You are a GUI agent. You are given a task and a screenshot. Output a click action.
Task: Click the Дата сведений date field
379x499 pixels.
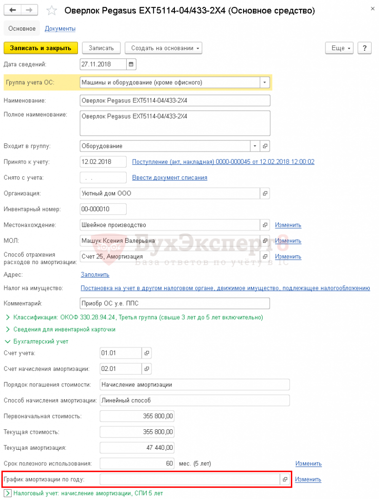[x=103, y=64]
